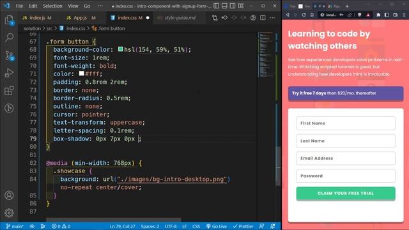Open the Manage gear in activity bar
The width and height of the screenshot is (409, 230).
[9, 213]
